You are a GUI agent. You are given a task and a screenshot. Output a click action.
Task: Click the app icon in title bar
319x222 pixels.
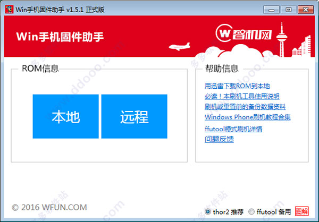(9, 10)
